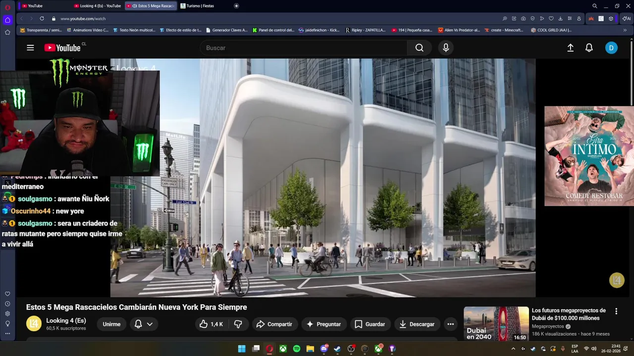Download video with Descargar button
The width and height of the screenshot is (634, 356).
pos(417,324)
